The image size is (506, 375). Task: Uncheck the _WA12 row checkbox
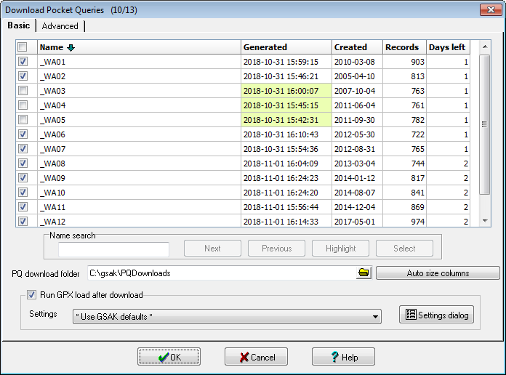[23, 221]
